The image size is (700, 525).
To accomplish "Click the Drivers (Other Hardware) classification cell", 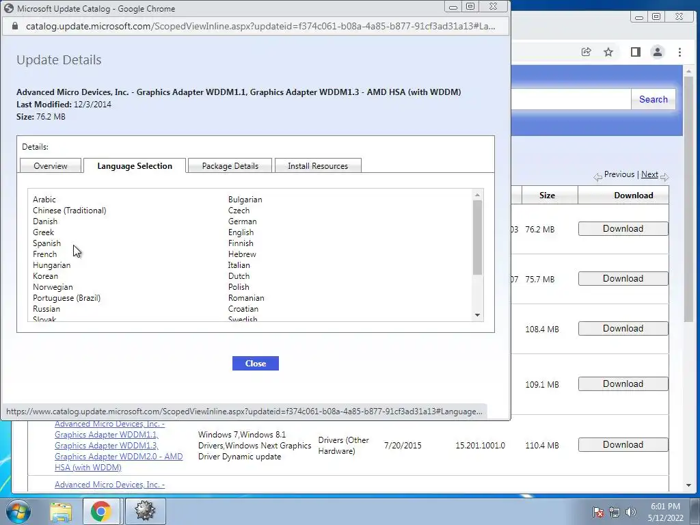I will click(x=343, y=446).
